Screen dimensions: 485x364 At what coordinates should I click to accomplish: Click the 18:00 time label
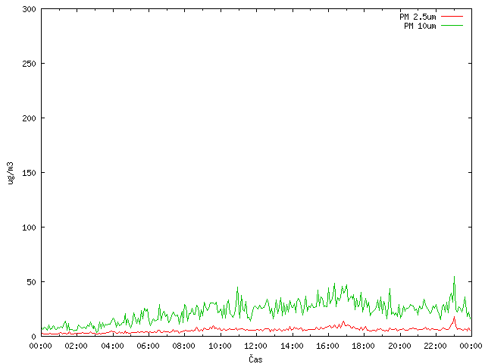coord(363,346)
